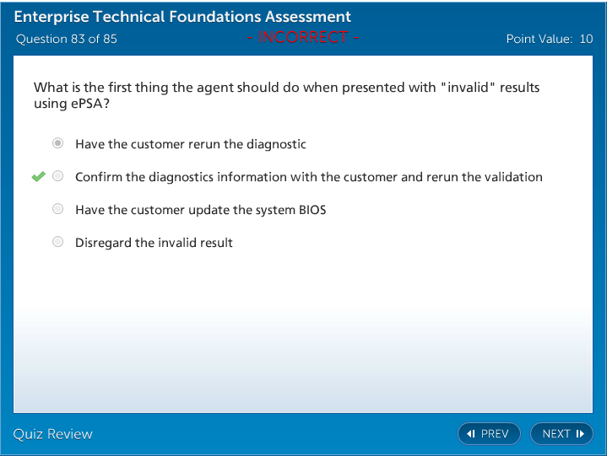Click the left arrow icon in the PREV button
607x456 pixels.
click(471, 434)
